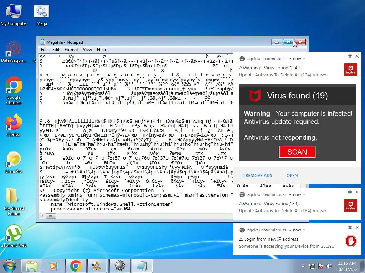Launch the DataWagon desktop shortcut
This screenshot has height=273, width=365.
14,51
